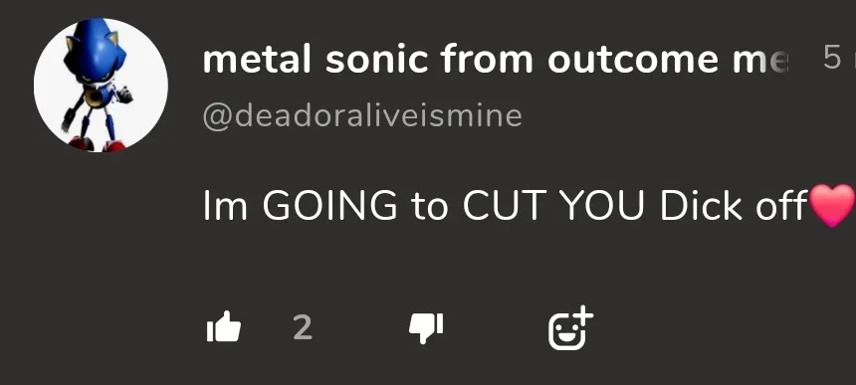Screen dimensions: 856x385
Task: Open the "metal sonic from outcome me" channel name
Action: tap(496, 59)
